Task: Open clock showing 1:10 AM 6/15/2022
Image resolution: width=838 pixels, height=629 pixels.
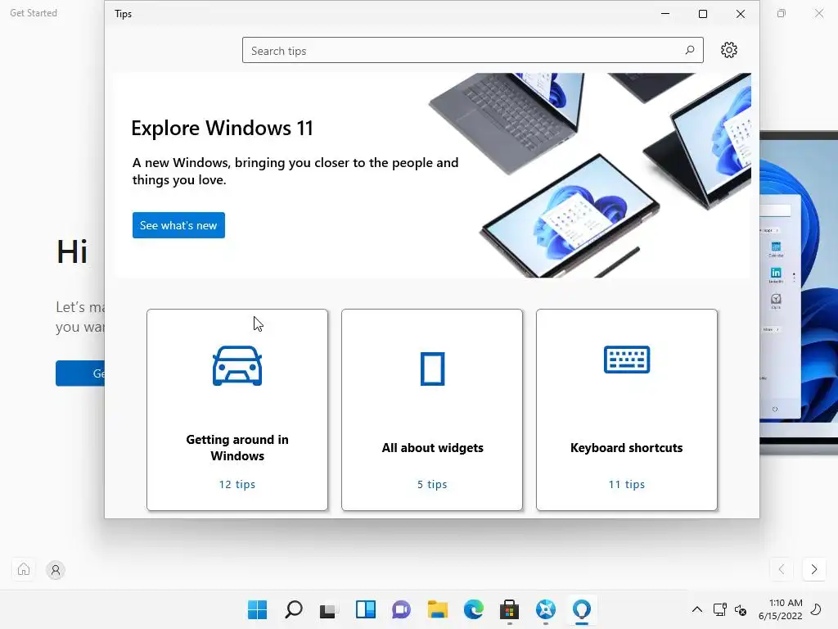Action: [781, 609]
